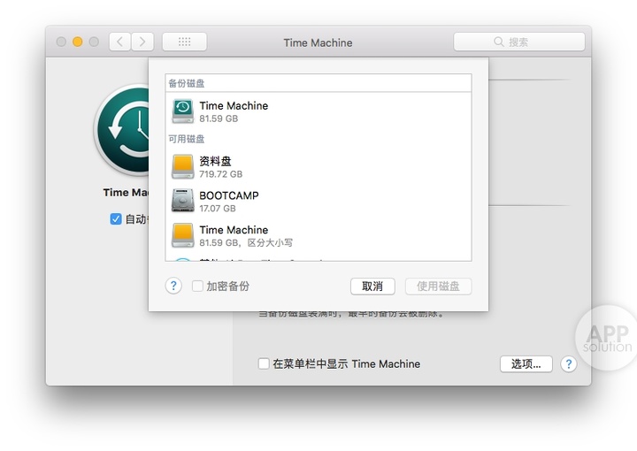
Task: Click the 719.72 GB size text
Action: 221,174
